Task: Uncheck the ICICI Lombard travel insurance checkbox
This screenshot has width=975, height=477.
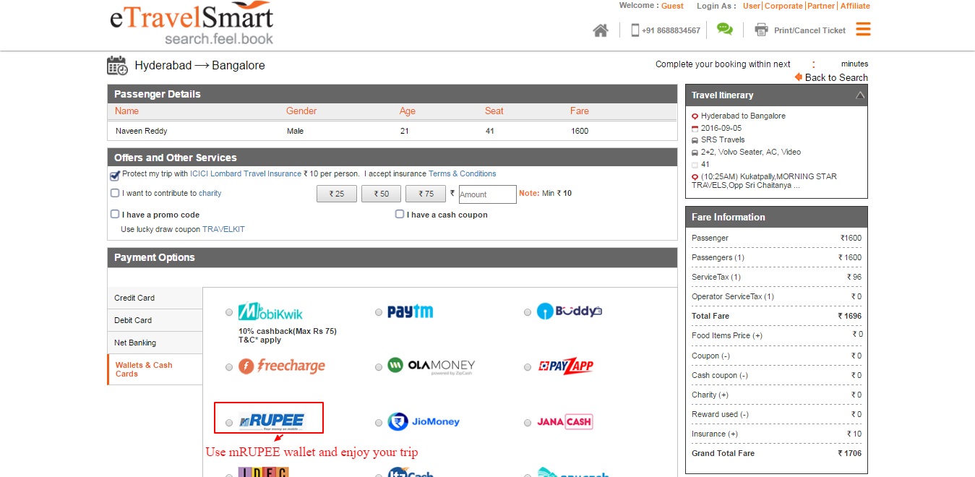Action: 115,175
